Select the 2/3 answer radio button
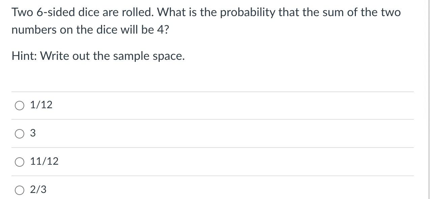This screenshot has height=199, width=430. [x=20, y=190]
